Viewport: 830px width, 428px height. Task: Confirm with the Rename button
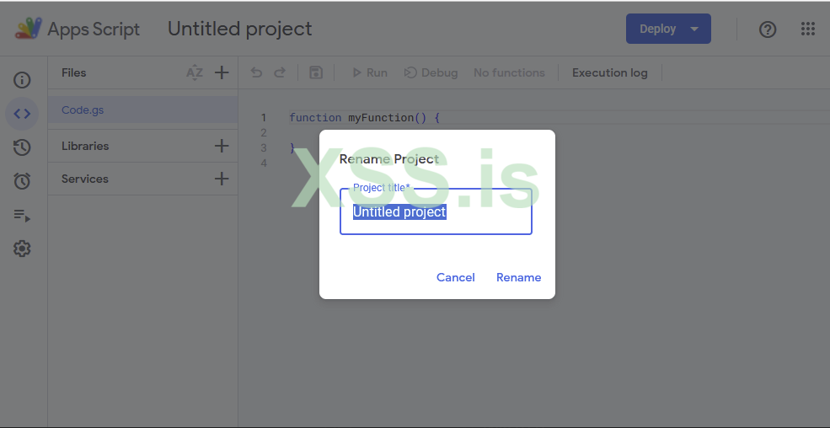tap(518, 277)
